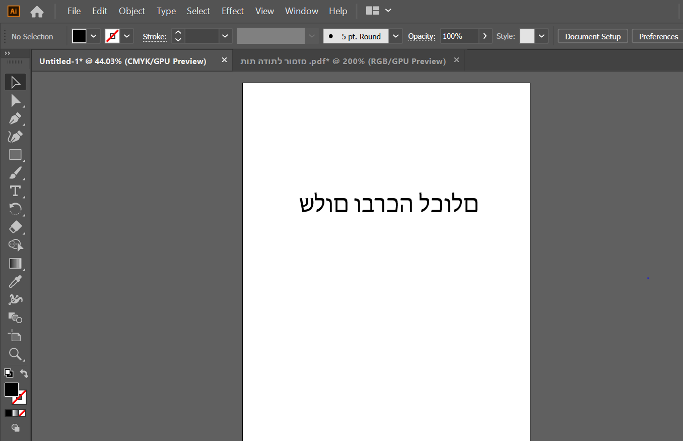
Task: Select the Selection tool
Action: 15,82
